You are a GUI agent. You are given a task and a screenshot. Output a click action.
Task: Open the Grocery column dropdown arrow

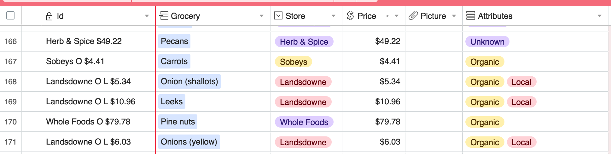tap(262, 16)
